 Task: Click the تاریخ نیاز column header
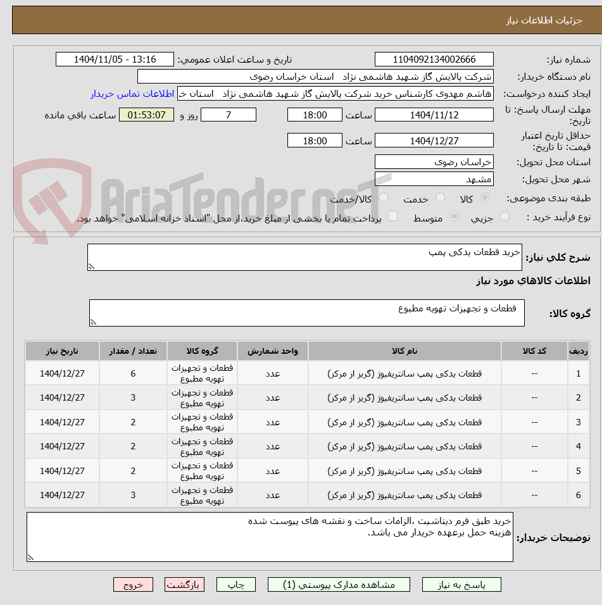(x=62, y=351)
